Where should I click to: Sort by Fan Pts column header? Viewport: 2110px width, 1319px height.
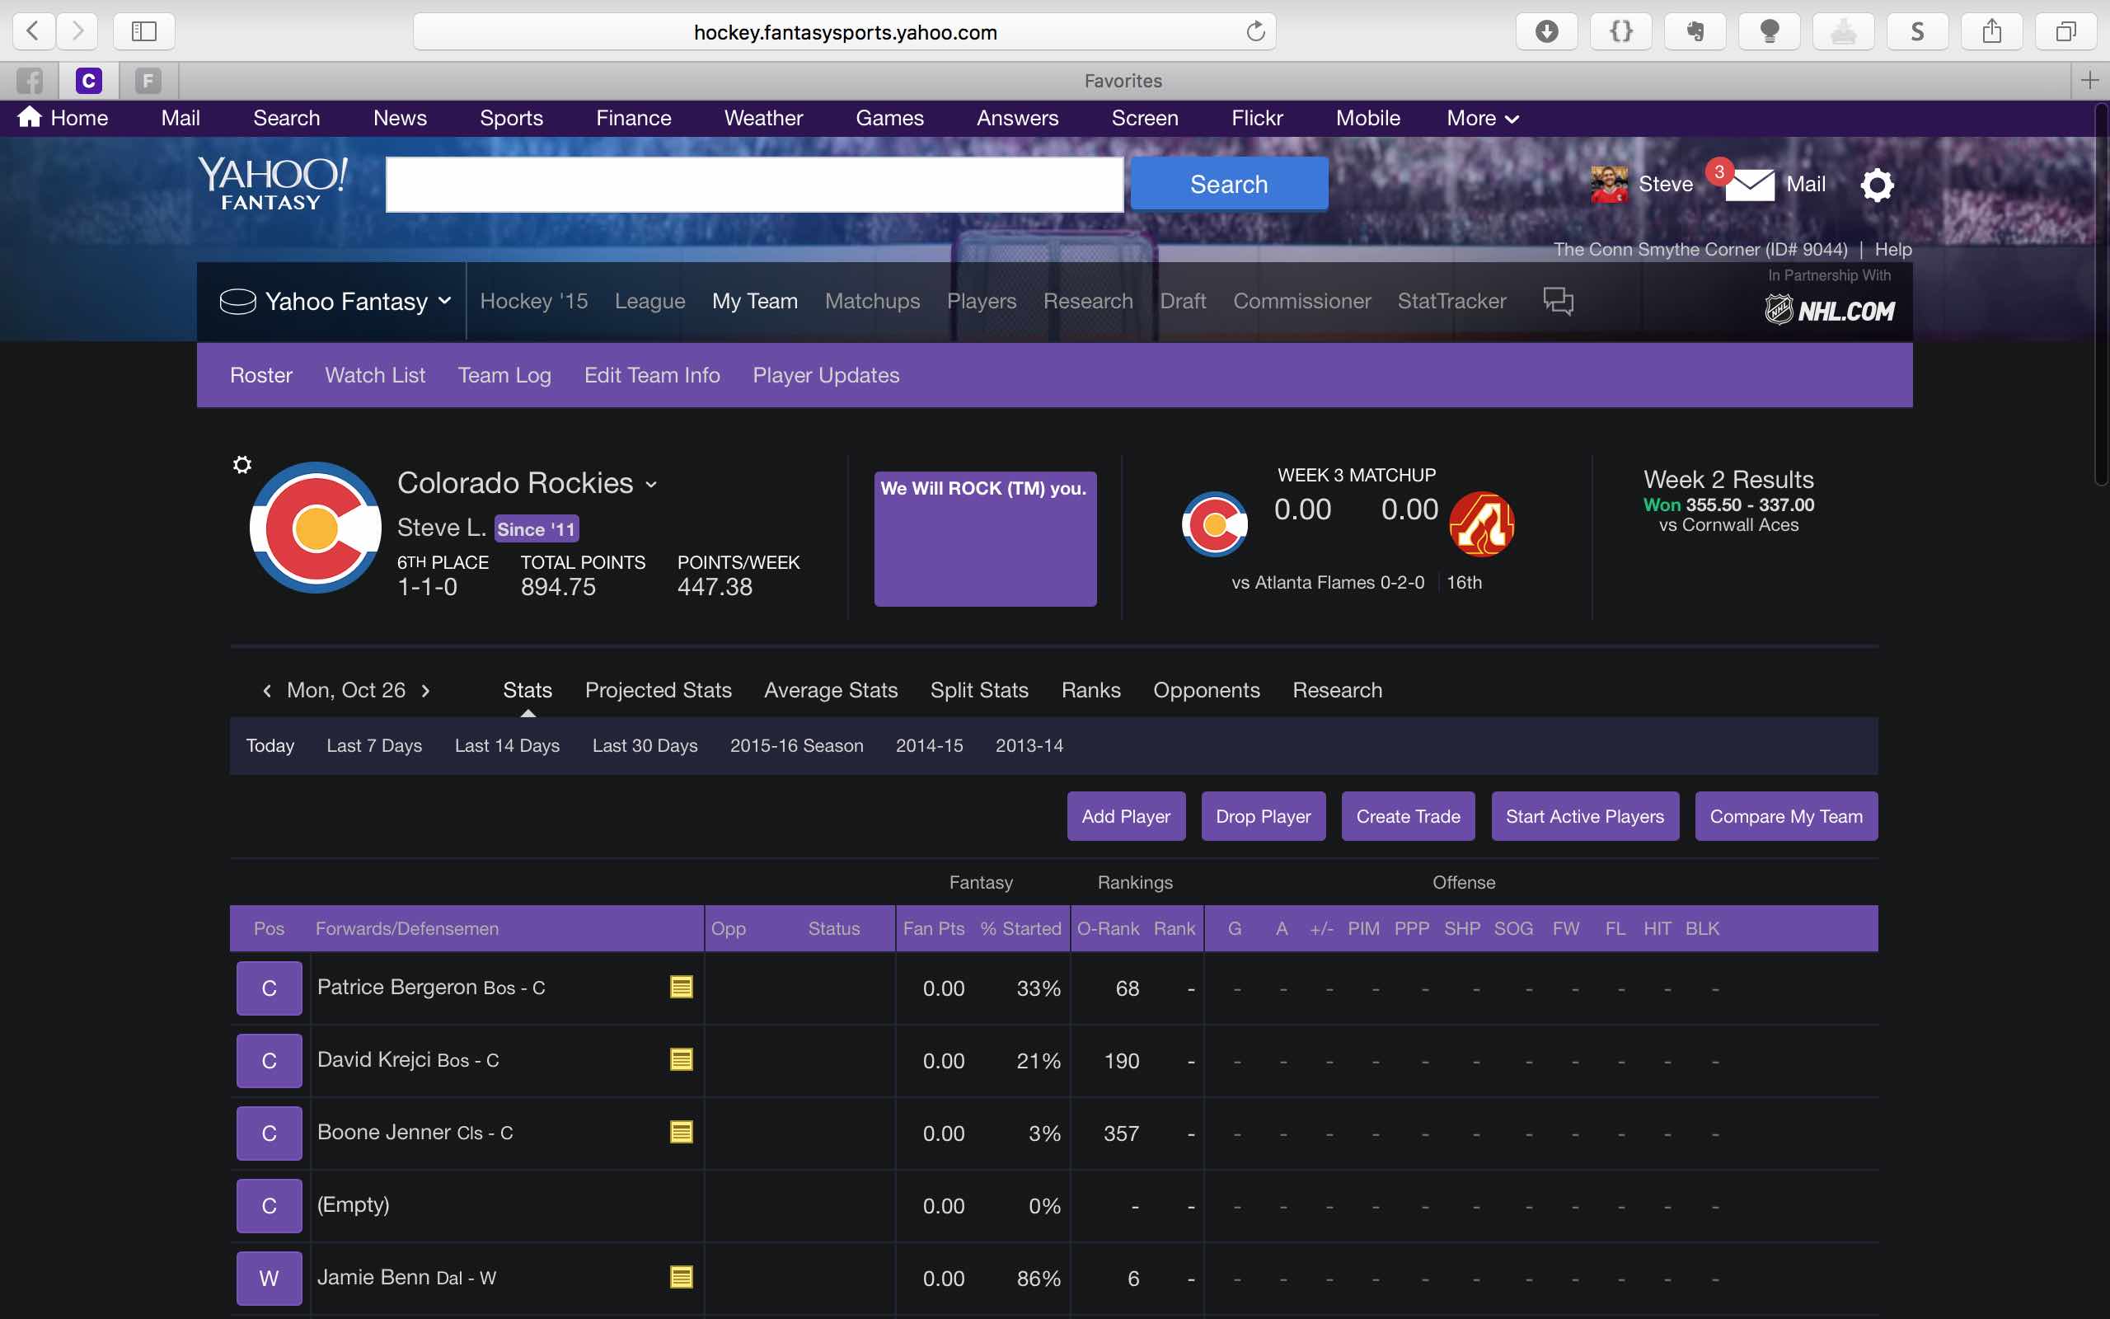click(x=933, y=928)
